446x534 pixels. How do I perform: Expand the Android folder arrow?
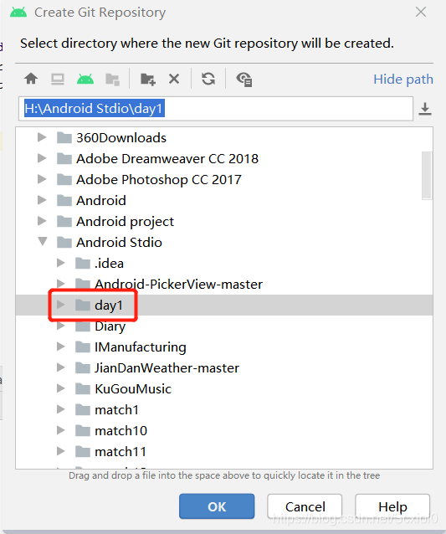point(42,200)
